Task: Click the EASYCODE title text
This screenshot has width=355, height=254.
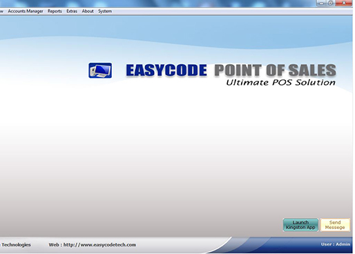Action: click(x=166, y=70)
